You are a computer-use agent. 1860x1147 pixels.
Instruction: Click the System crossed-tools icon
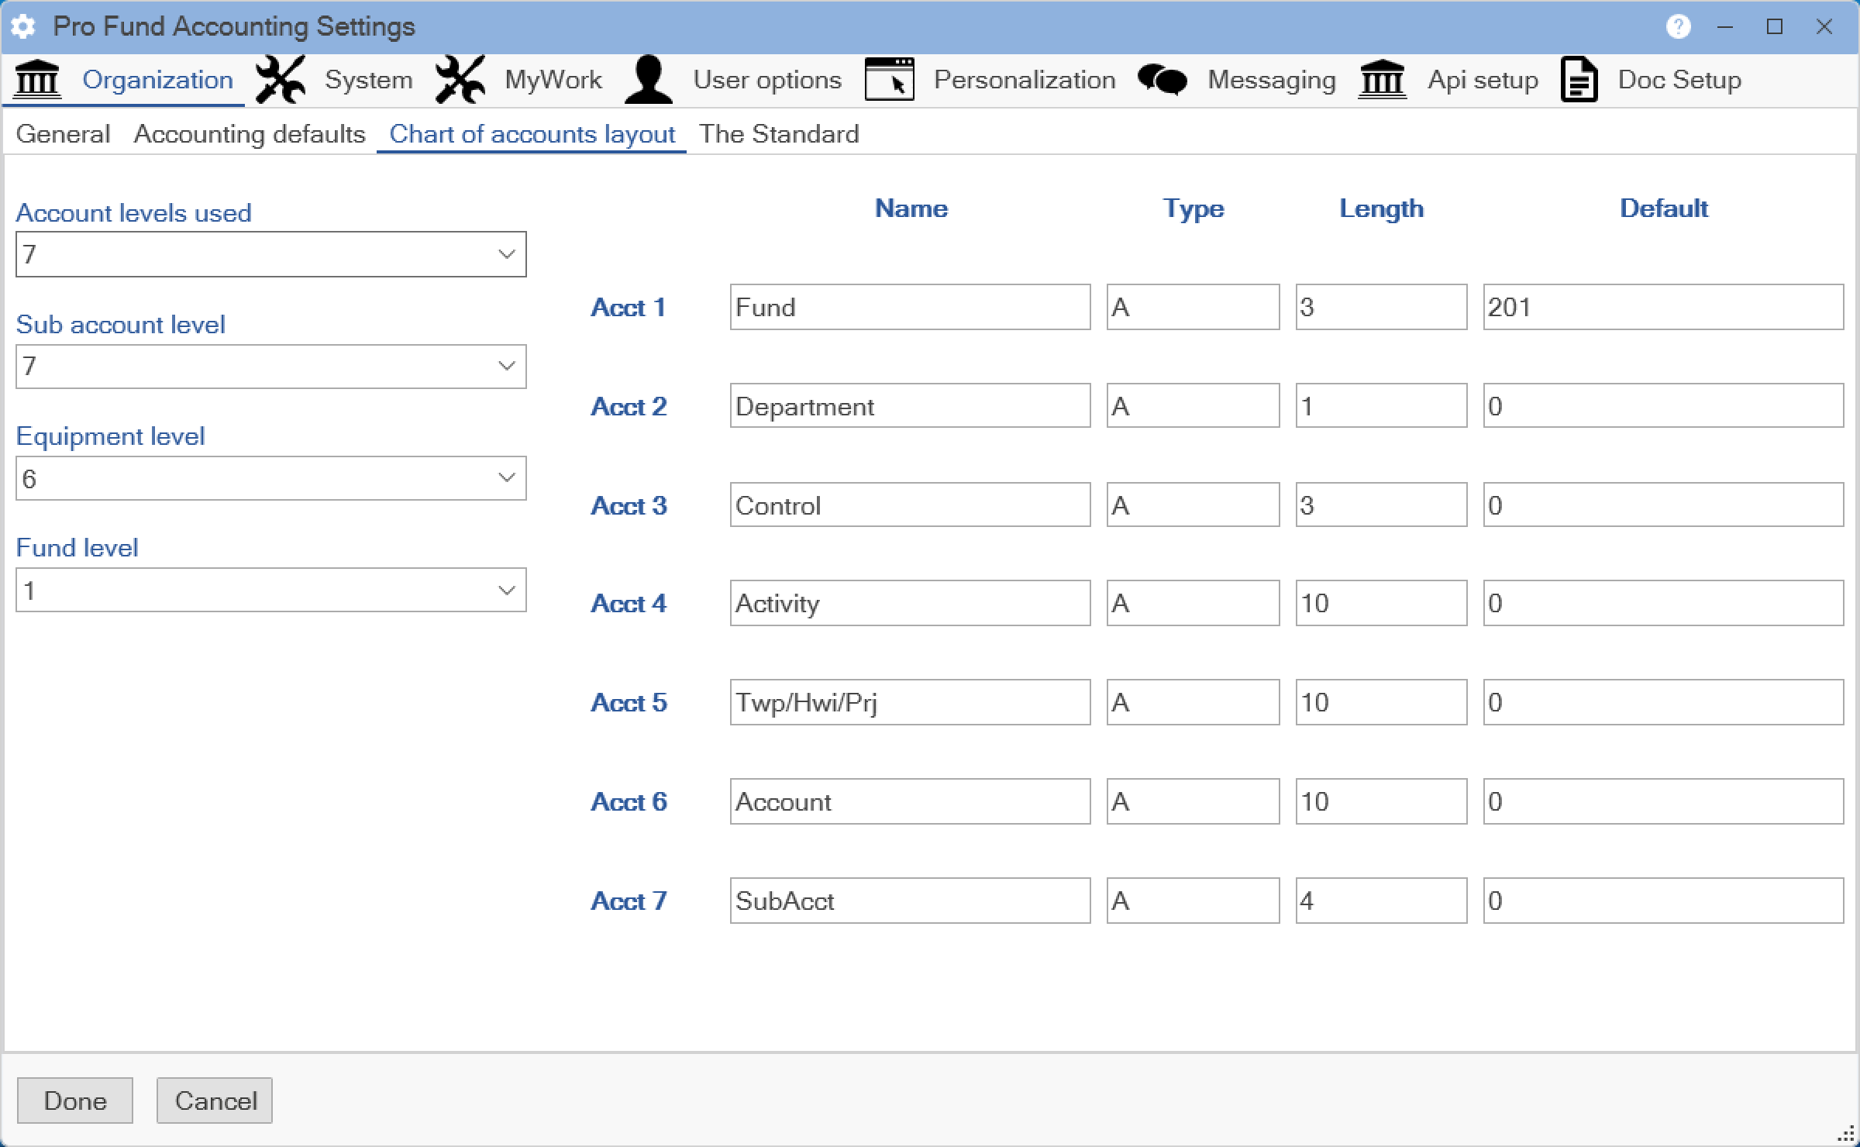281,80
